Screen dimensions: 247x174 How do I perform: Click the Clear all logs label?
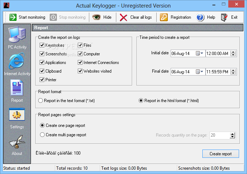tap(141, 17)
